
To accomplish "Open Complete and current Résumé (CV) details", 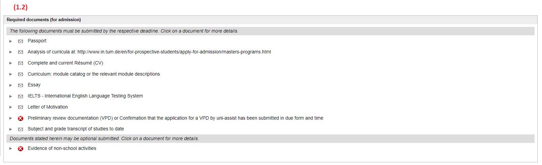I will tap(65, 63).
